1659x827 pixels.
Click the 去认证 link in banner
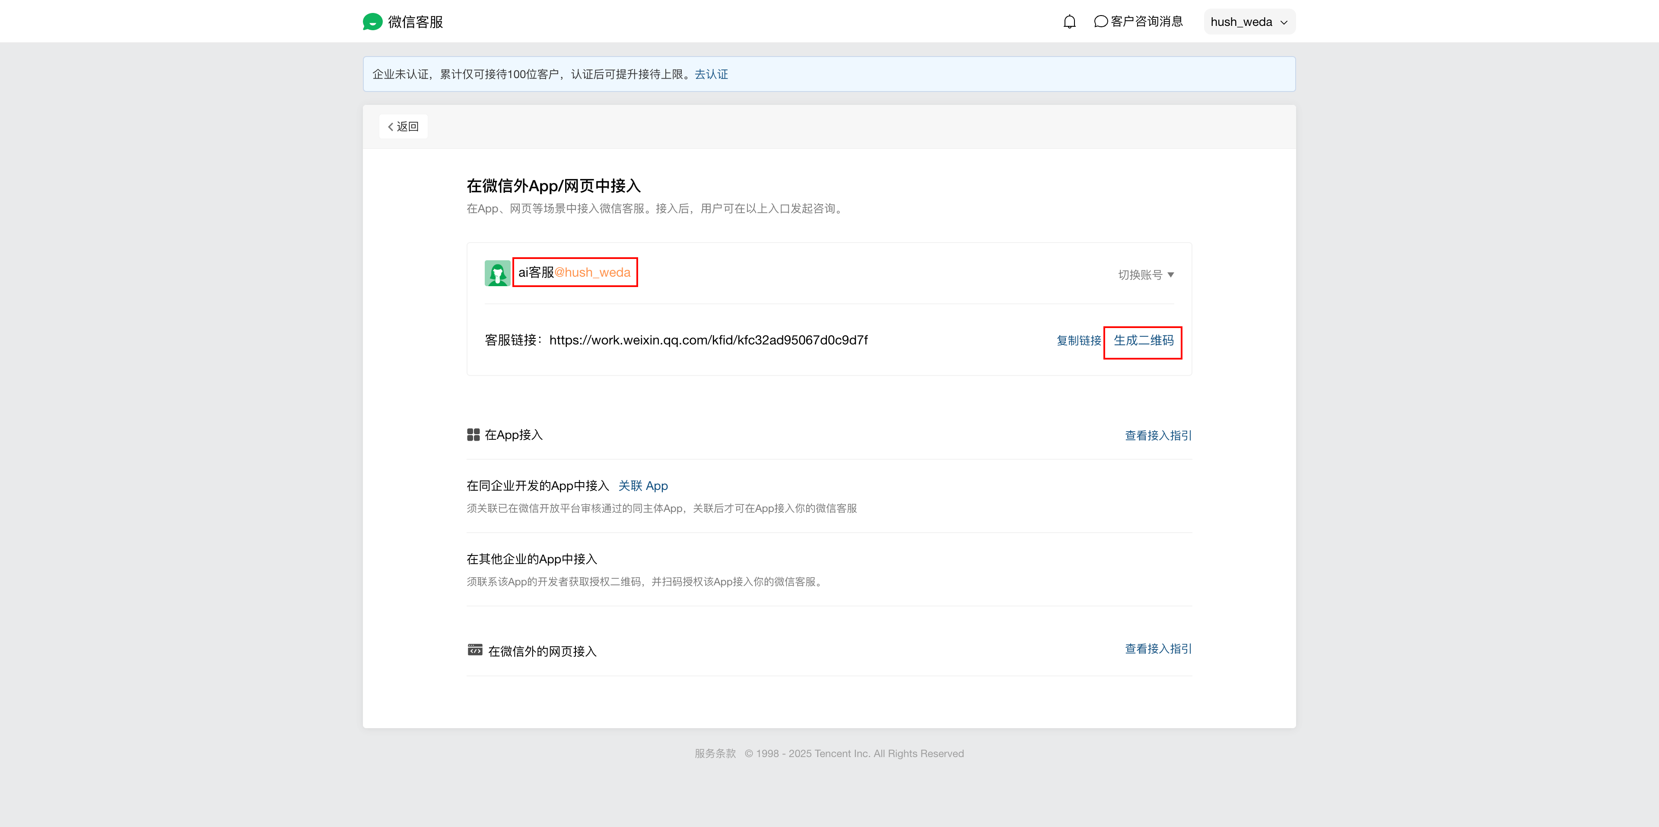point(711,74)
